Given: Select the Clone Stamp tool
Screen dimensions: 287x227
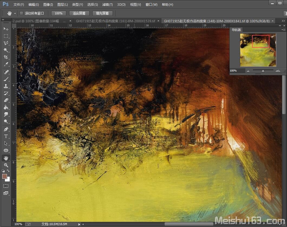Looking at the screenshot, I should click(6, 86).
